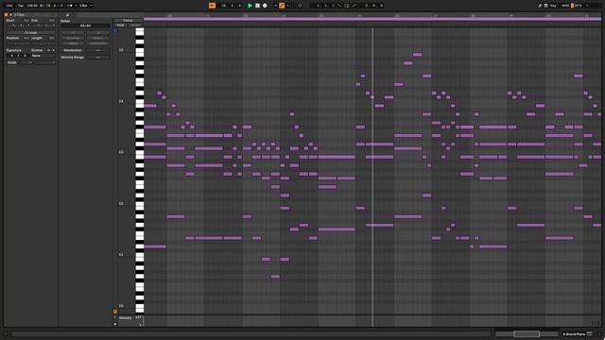Click the Invert notes button

(x=98, y=38)
